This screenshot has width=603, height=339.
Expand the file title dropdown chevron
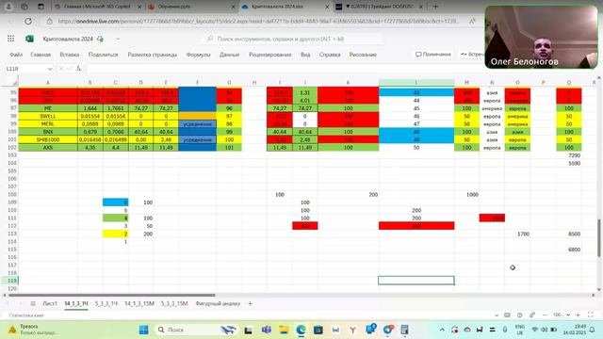[x=118, y=39]
